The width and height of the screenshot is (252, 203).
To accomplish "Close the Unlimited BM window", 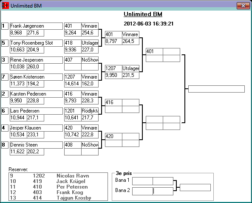I will coord(244,6).
